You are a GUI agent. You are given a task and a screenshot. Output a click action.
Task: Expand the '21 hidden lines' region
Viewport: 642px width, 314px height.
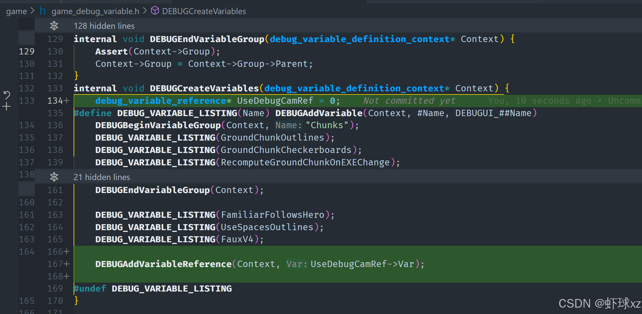pos(102,177)
